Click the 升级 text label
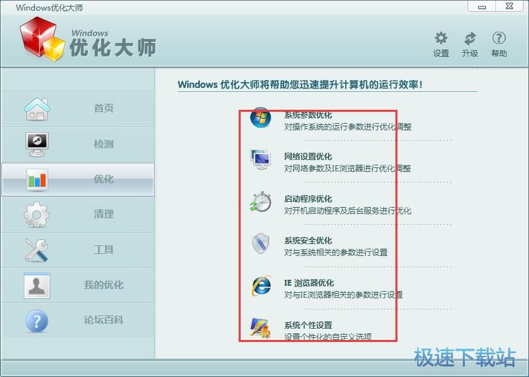 (469, 54)
